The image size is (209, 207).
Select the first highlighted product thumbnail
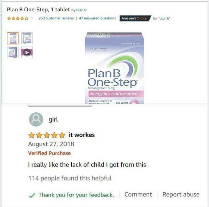pos(13,38)
